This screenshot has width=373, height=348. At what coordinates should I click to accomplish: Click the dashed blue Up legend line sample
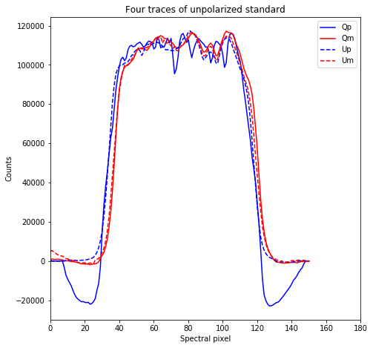328,50
